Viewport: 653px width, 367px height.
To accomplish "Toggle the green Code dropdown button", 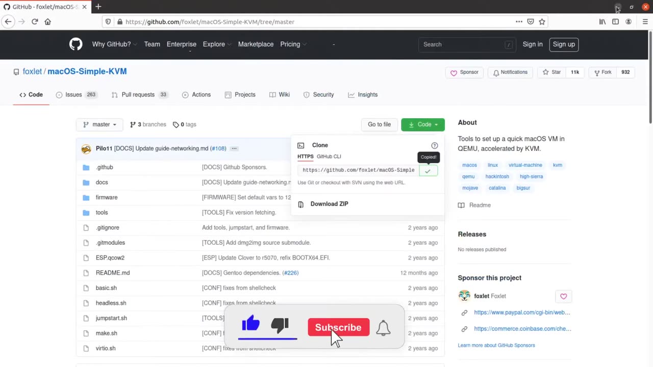I will click(x=423, y=124).
